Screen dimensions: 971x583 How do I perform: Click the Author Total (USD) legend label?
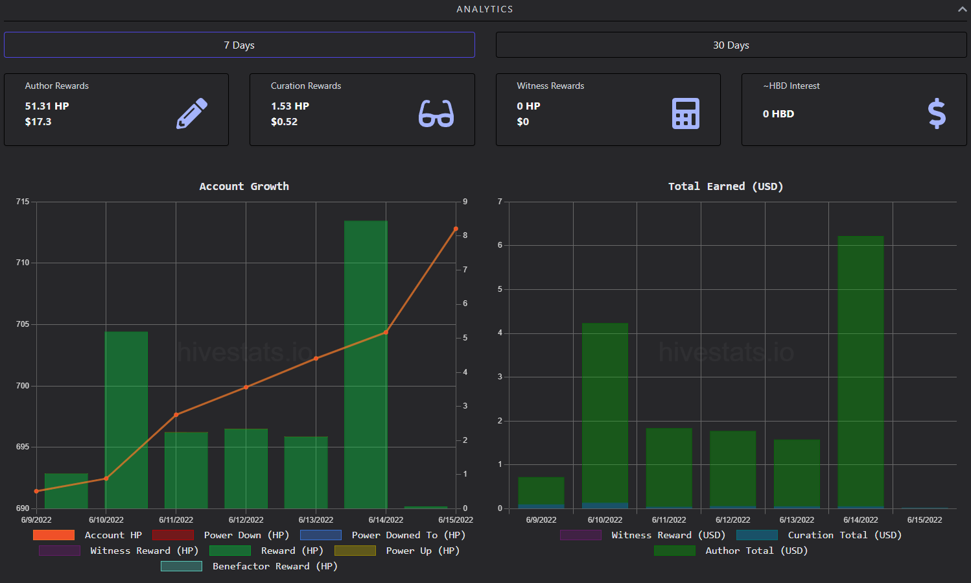(x=756, y=551)
